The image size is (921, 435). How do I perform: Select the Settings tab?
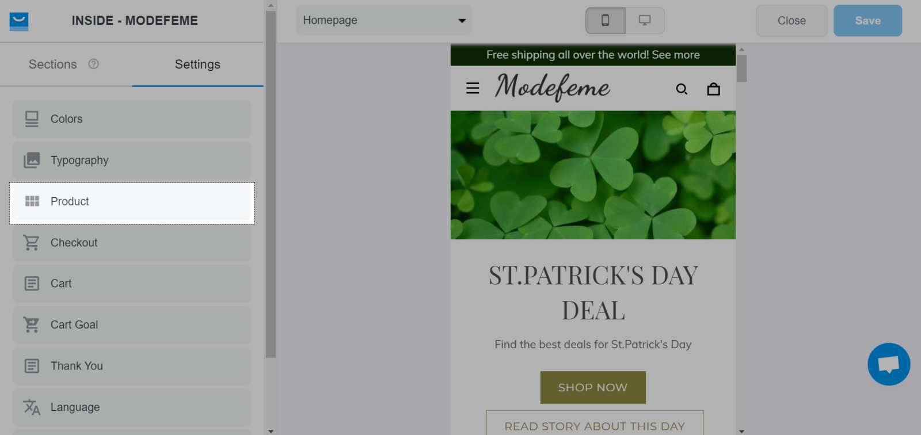(x=197, y=64)
